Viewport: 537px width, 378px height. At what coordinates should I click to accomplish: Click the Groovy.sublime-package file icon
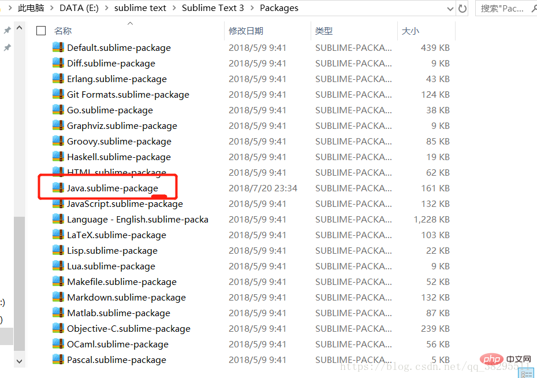pyautogui.click(x=58, y=141)
